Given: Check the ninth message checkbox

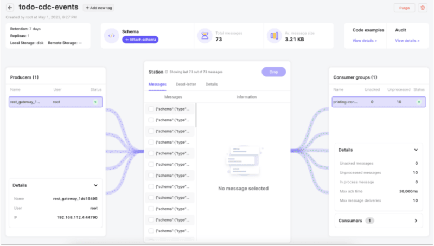Looking at the screenshot, I should (x=151, y=198).
